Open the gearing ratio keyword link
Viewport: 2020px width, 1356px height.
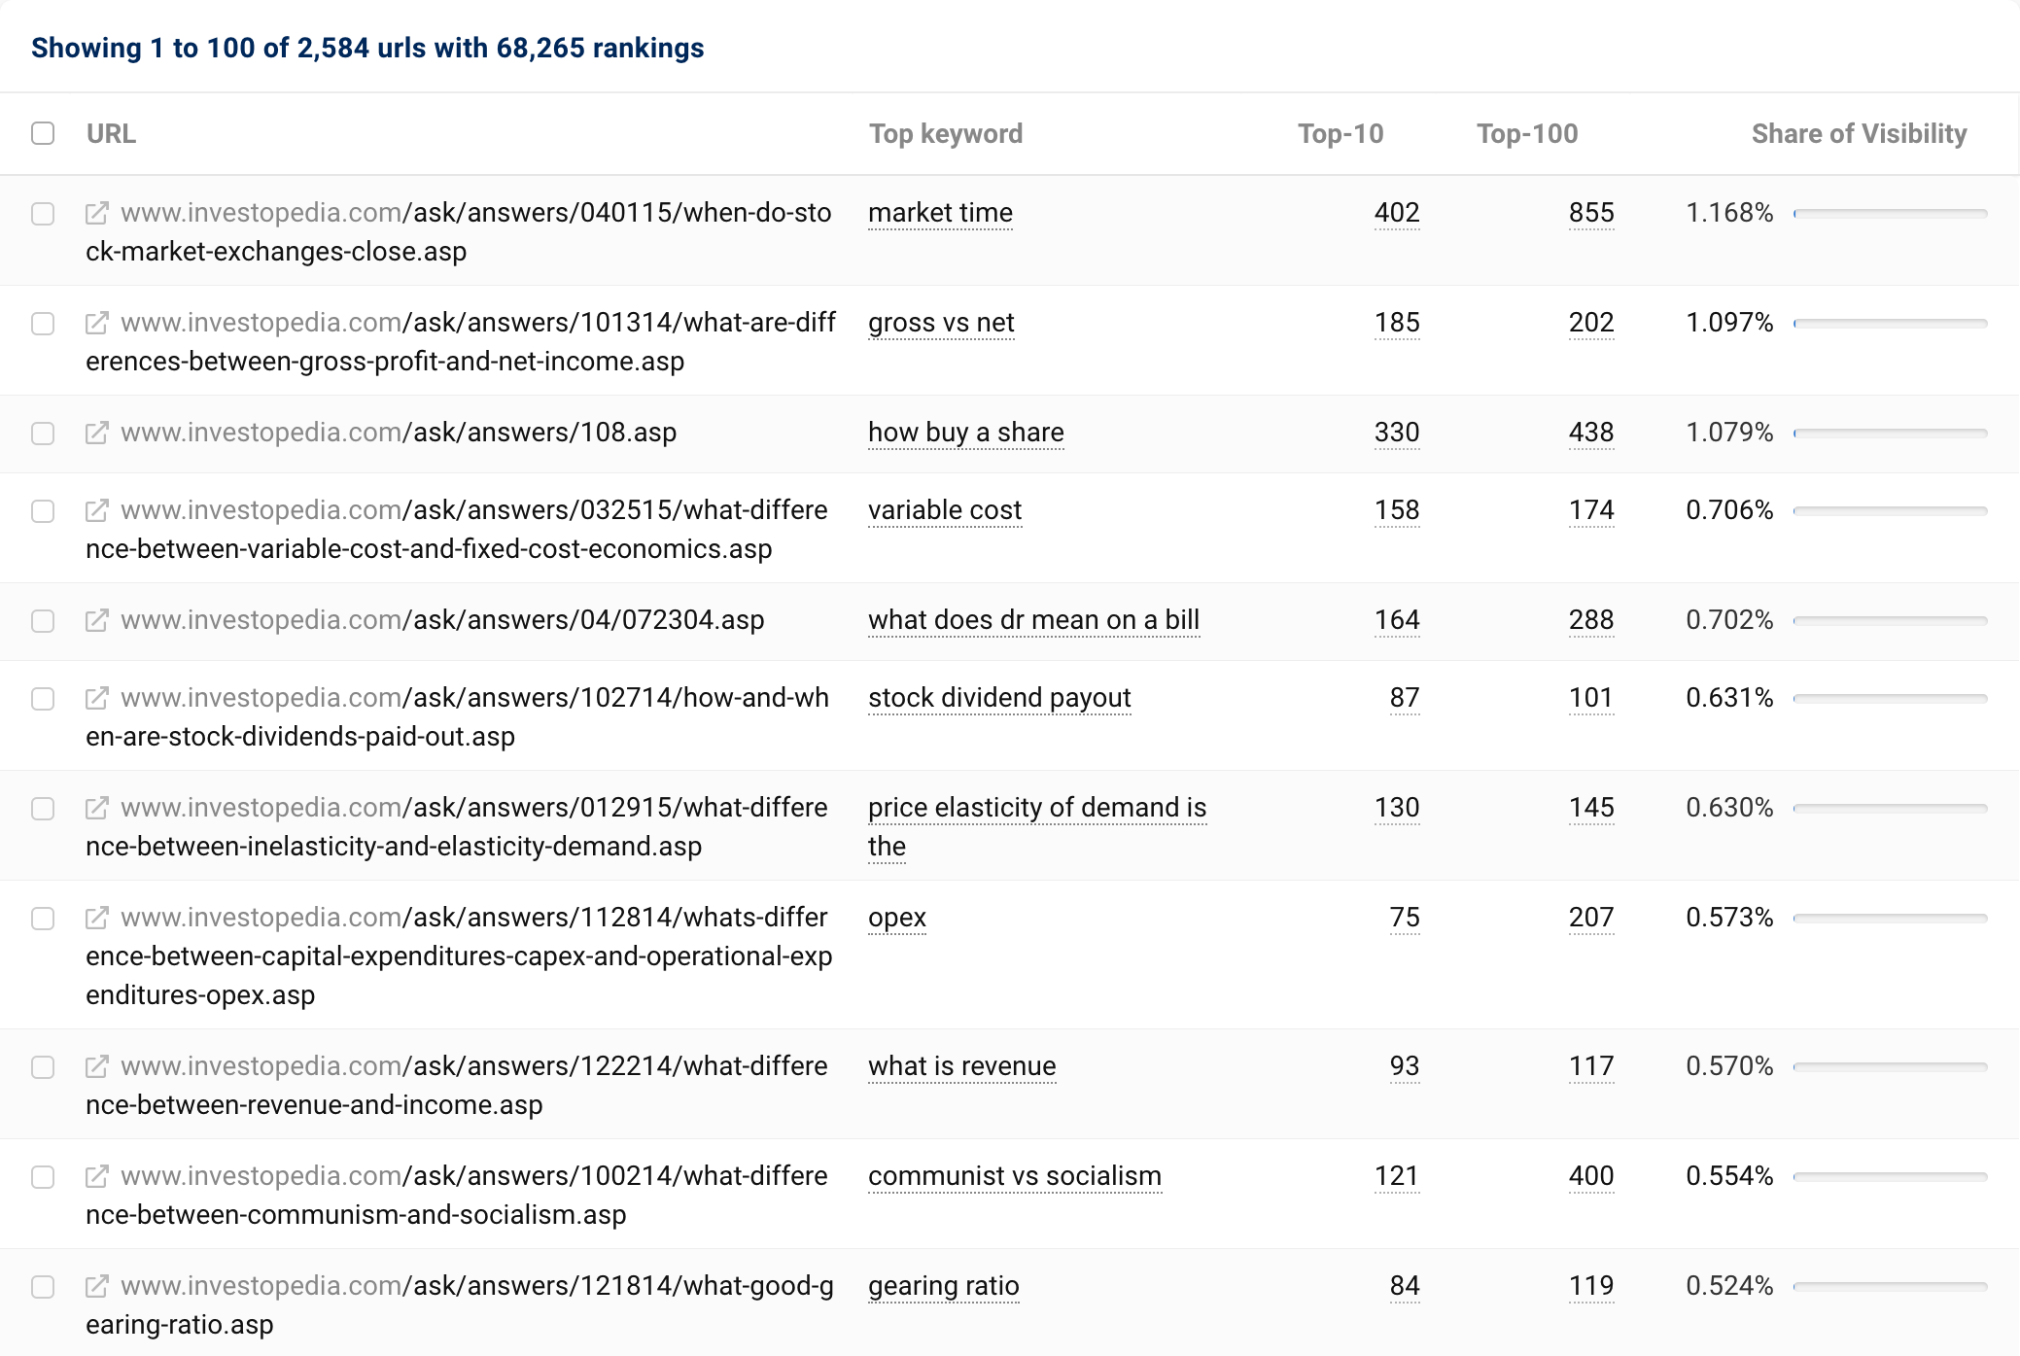pos(943,1286)
